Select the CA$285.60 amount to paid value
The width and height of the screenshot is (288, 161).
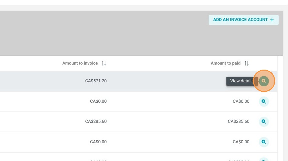tap(238, 122)
